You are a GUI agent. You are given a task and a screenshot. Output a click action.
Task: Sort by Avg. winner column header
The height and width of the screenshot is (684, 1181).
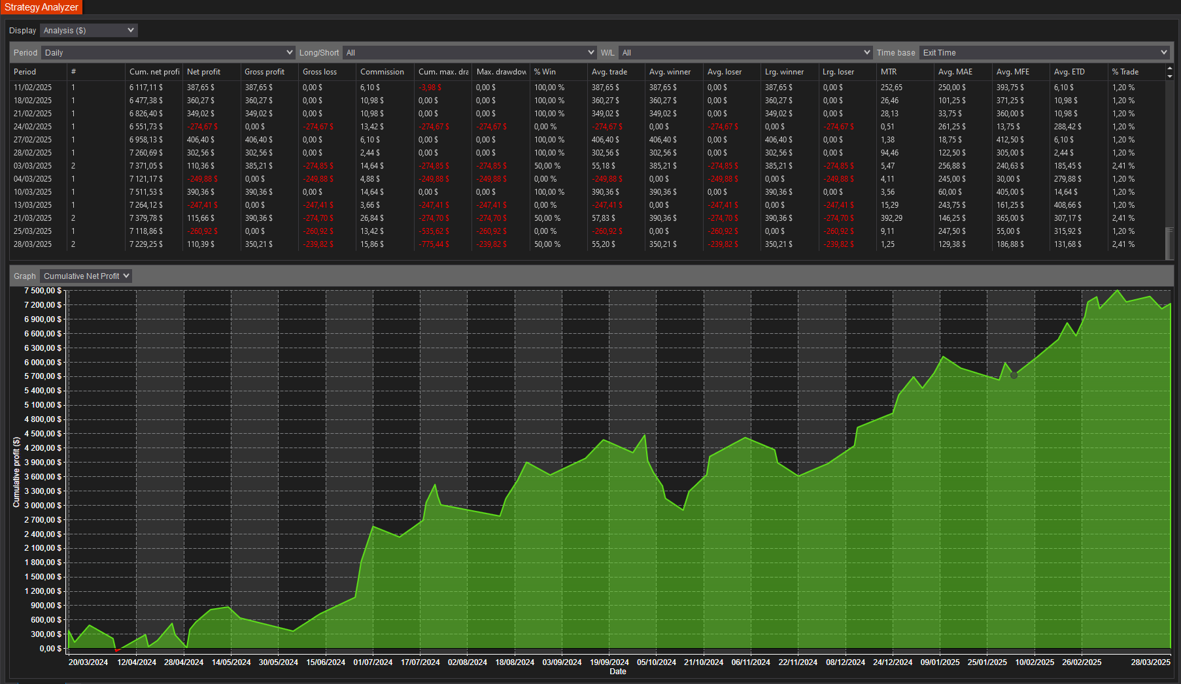coord(674,72)
